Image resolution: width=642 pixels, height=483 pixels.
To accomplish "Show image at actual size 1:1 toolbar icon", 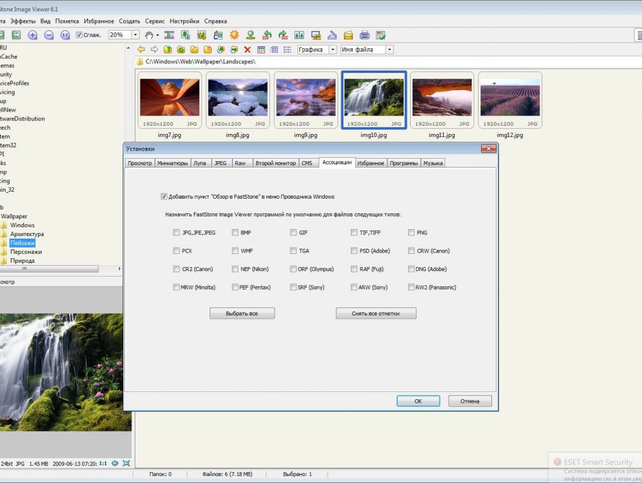I will [65, 35].
